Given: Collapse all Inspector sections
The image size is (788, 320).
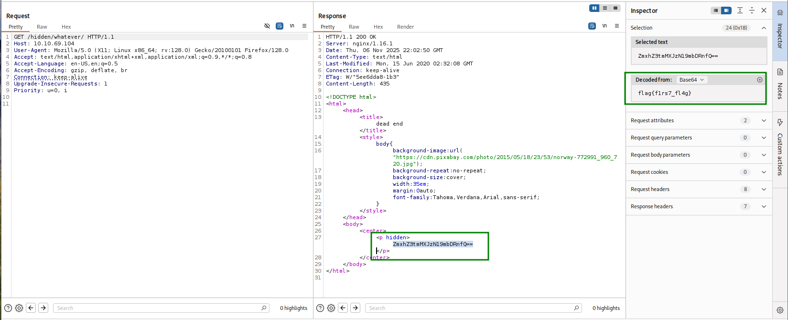Looking at the screenshot, I should [752, 11].
